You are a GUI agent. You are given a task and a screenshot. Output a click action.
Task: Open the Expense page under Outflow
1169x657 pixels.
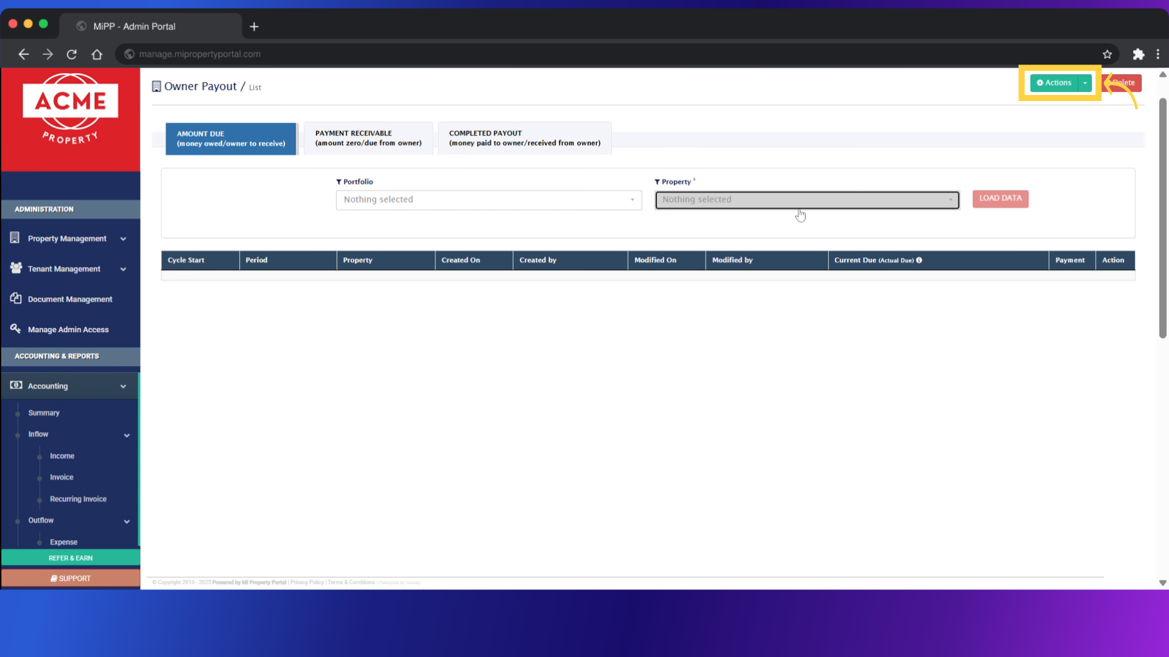(63, 542)
